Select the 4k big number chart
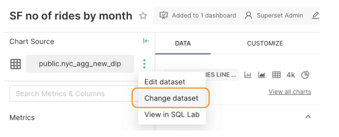Screen dimensions: 339x137 coord(291,75)
